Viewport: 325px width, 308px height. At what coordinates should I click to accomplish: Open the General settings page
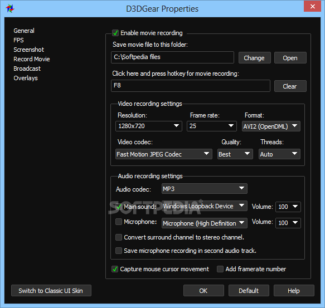click(x=24, y=31)
